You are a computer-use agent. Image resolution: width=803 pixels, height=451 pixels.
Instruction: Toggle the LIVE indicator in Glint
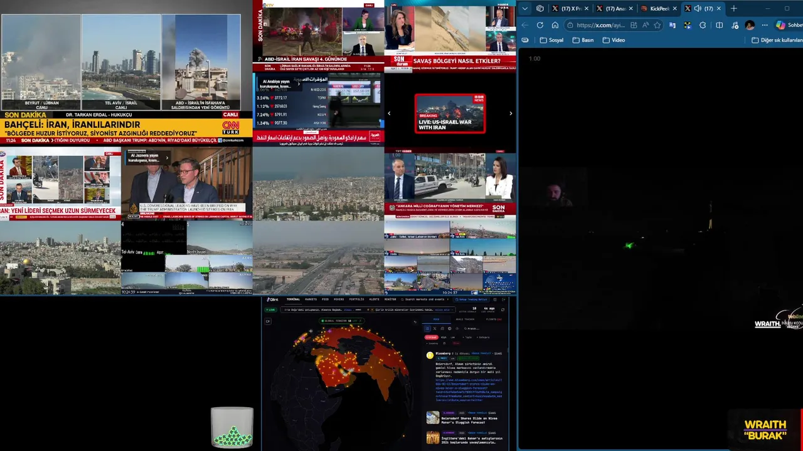[x=270, y=309]
